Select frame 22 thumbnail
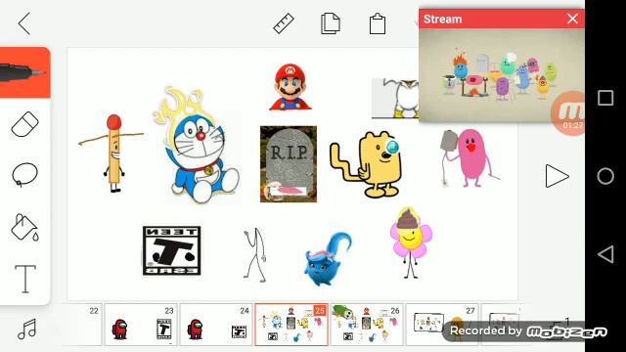626x352 pixels. 82,324
